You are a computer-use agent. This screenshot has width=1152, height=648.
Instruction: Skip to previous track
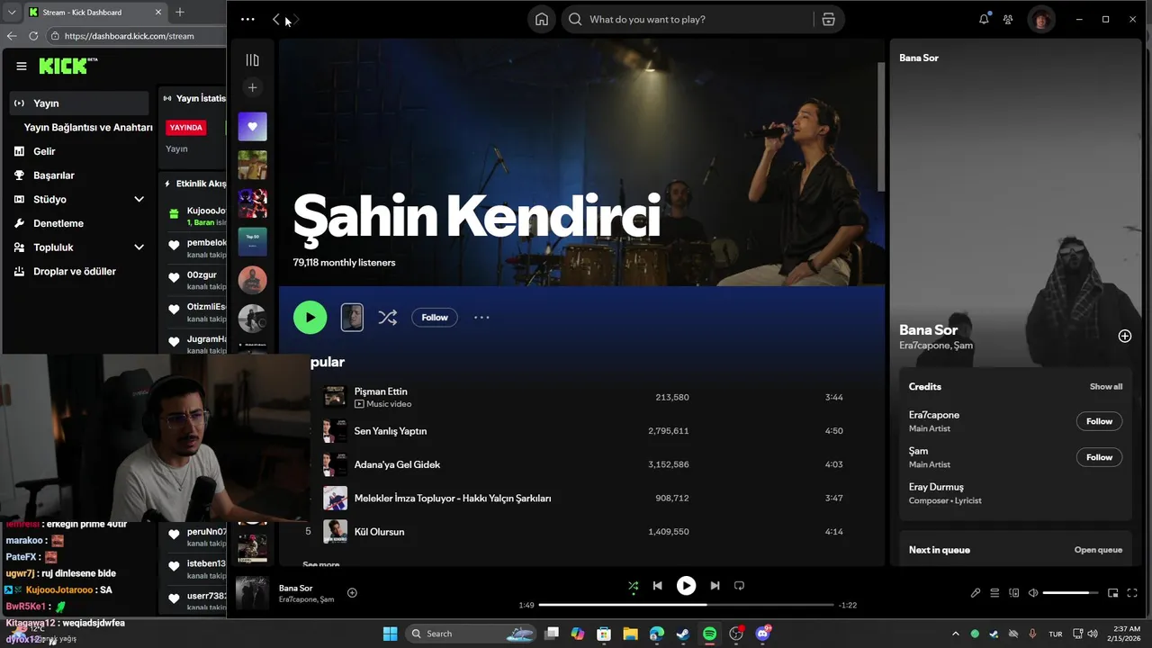pos(657,586)
